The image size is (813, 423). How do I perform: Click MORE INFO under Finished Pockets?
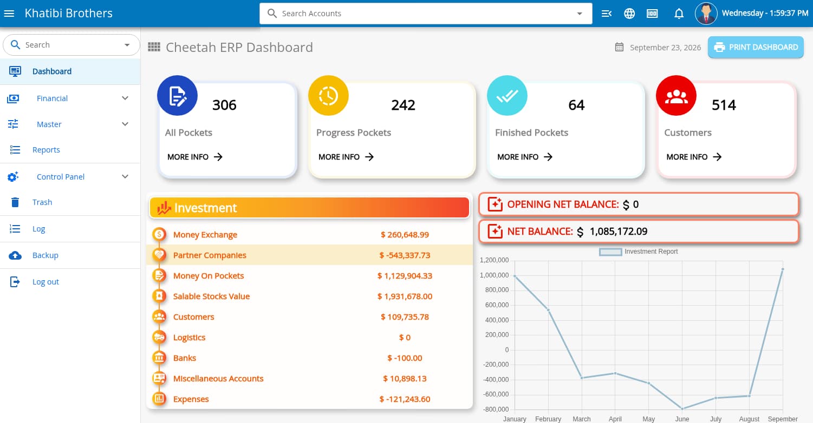[x=525, y=157]
